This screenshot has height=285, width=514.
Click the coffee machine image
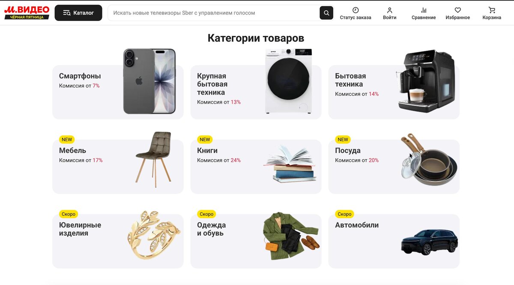[426, 81]
